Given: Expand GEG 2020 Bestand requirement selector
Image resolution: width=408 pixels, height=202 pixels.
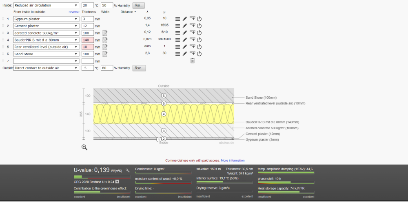Looking at the screenshot, I should pyautogui.click(x=118, y=182).
